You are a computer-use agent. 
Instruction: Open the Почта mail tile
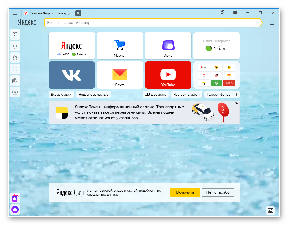(x=120, y=75)
